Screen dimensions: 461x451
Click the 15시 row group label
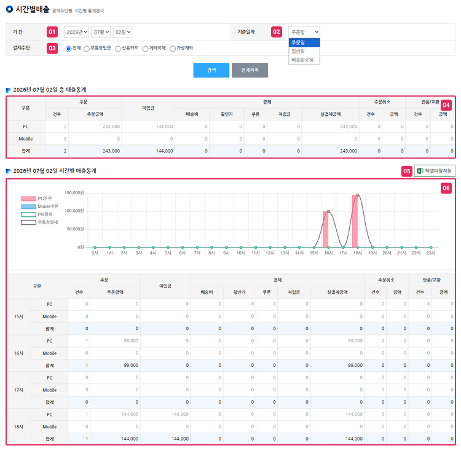(x=18, y=316)
